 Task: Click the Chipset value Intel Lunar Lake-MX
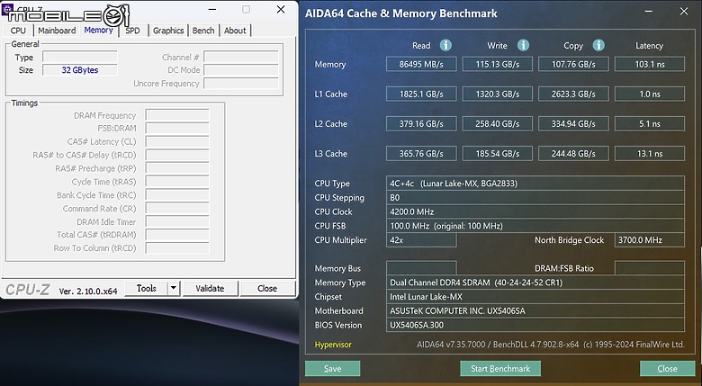535,296
